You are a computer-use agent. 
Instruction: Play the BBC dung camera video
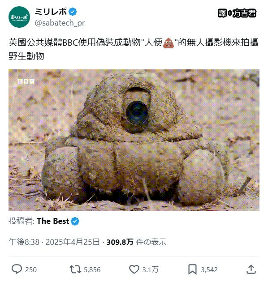click(x=134, y=140)
